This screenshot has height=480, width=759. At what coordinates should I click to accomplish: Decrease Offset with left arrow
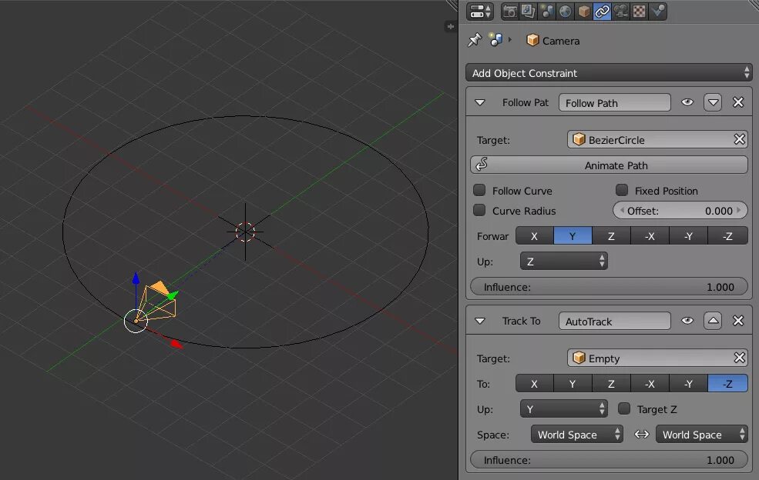coord(622,210)
